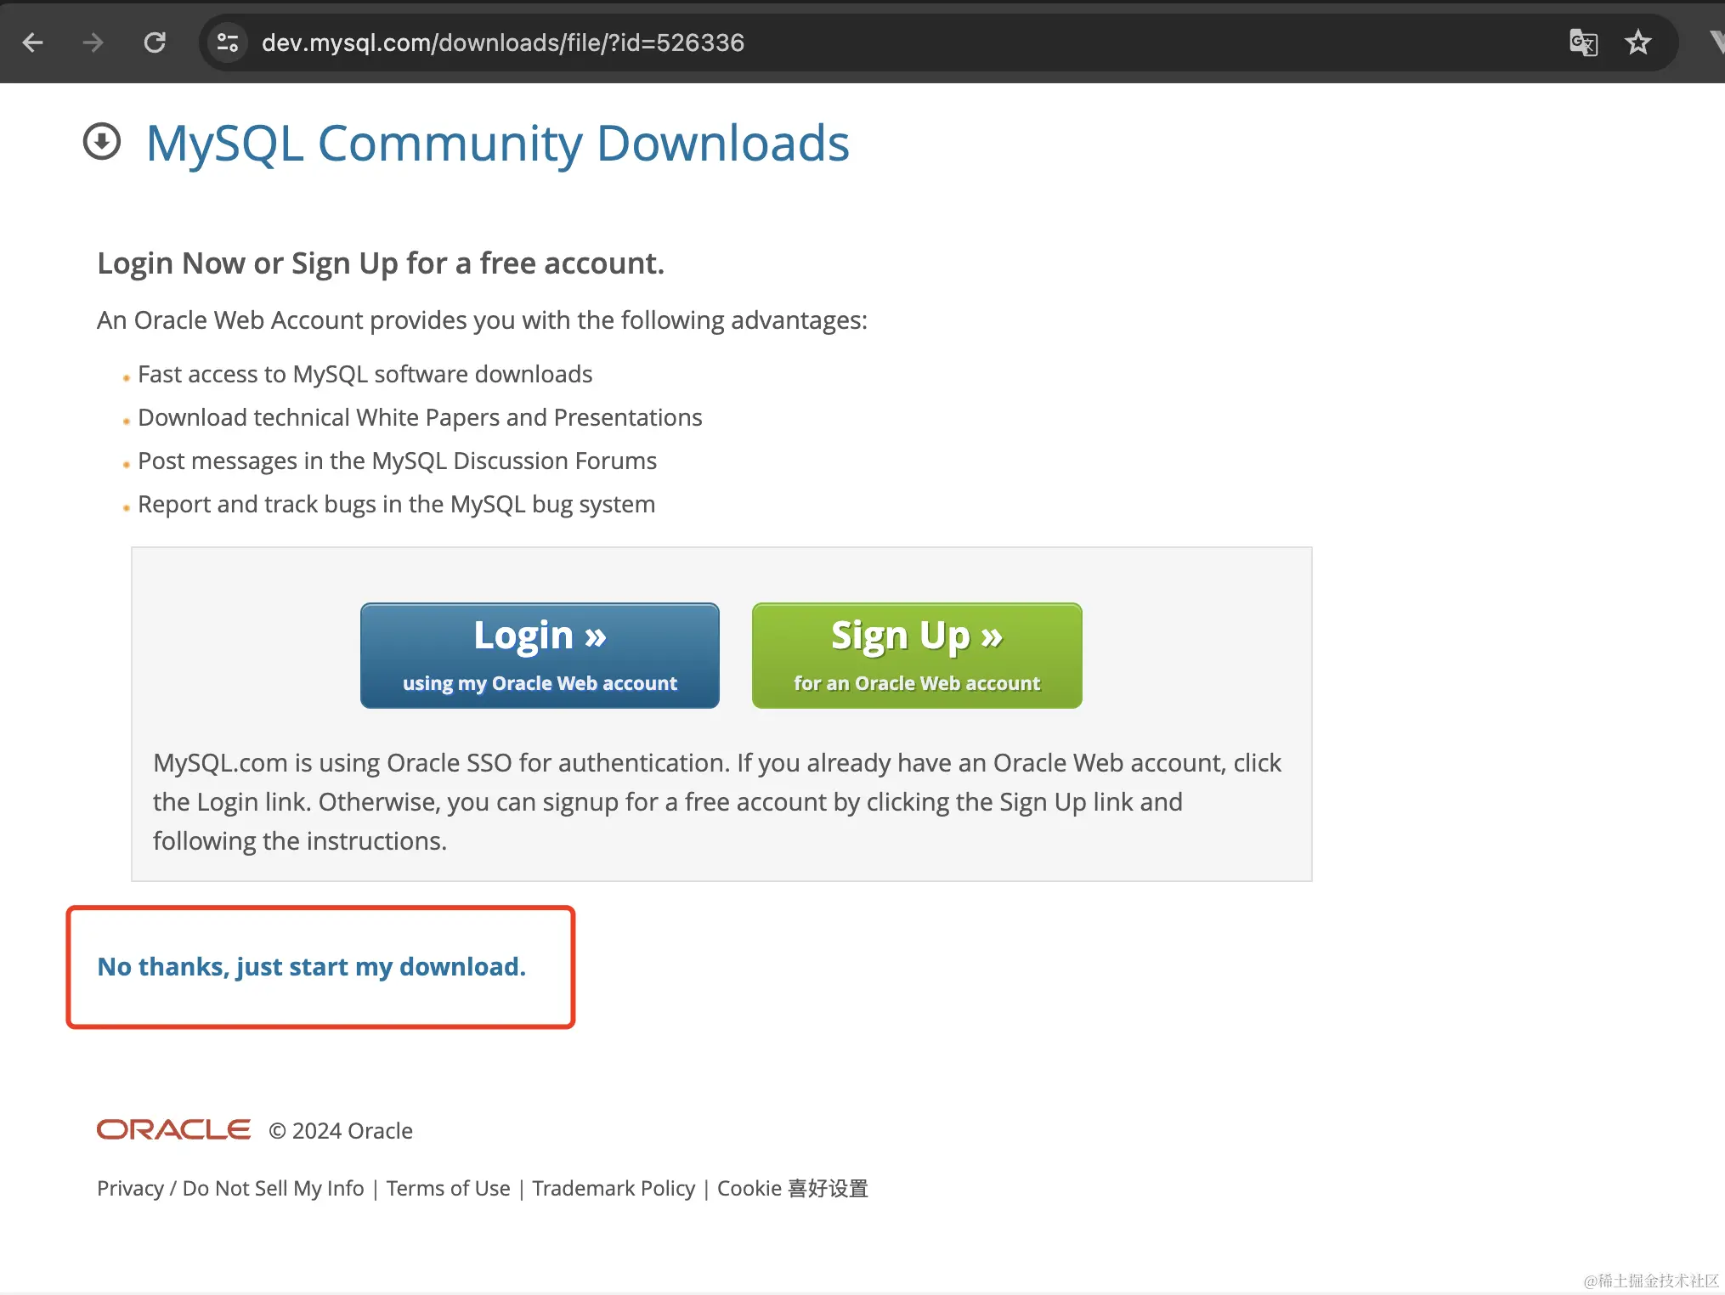This screenshot has width=1725, height=1295.
Task: Open the Terms of Use link
Action: 448,1188
